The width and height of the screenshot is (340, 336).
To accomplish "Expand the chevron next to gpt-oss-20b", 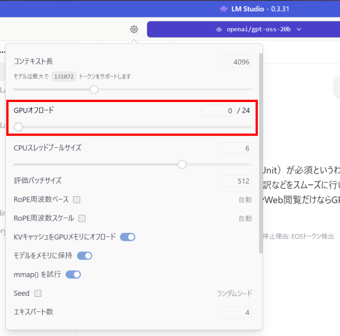I will pyautogui.click(x=299, y=29).
